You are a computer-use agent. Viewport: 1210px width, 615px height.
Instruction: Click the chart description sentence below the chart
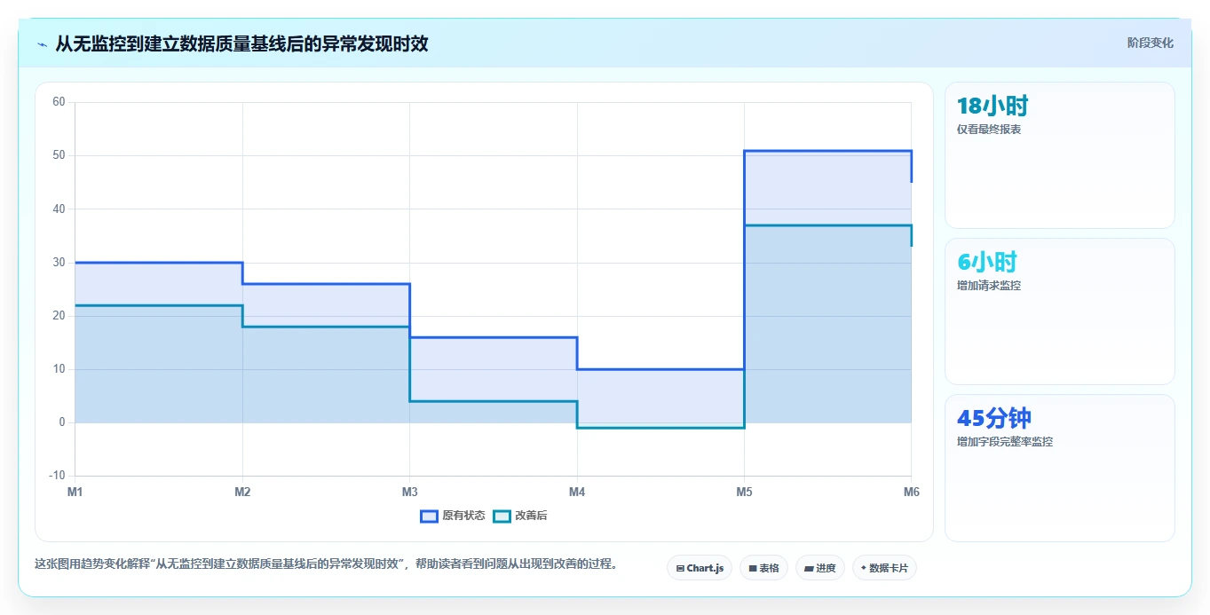coord(326,564)
